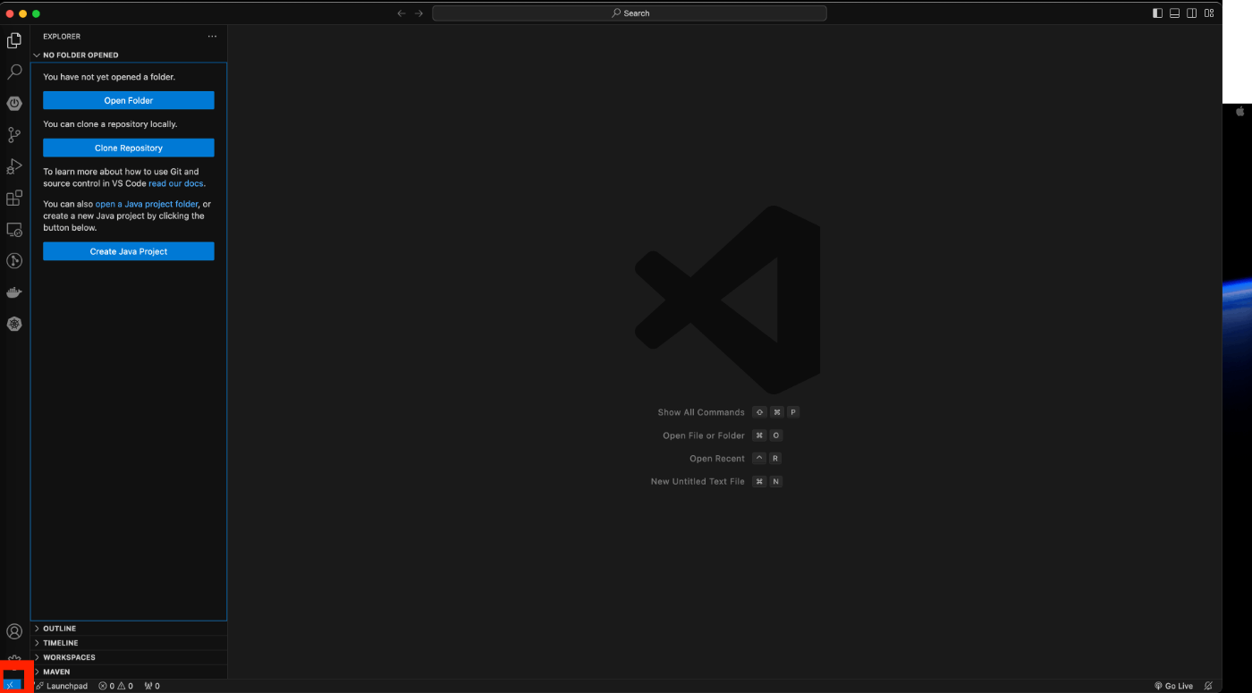Click the remote window indicator in status bar
The height and width of the screenshot is (693, 1252).
(x=11, y=686)
